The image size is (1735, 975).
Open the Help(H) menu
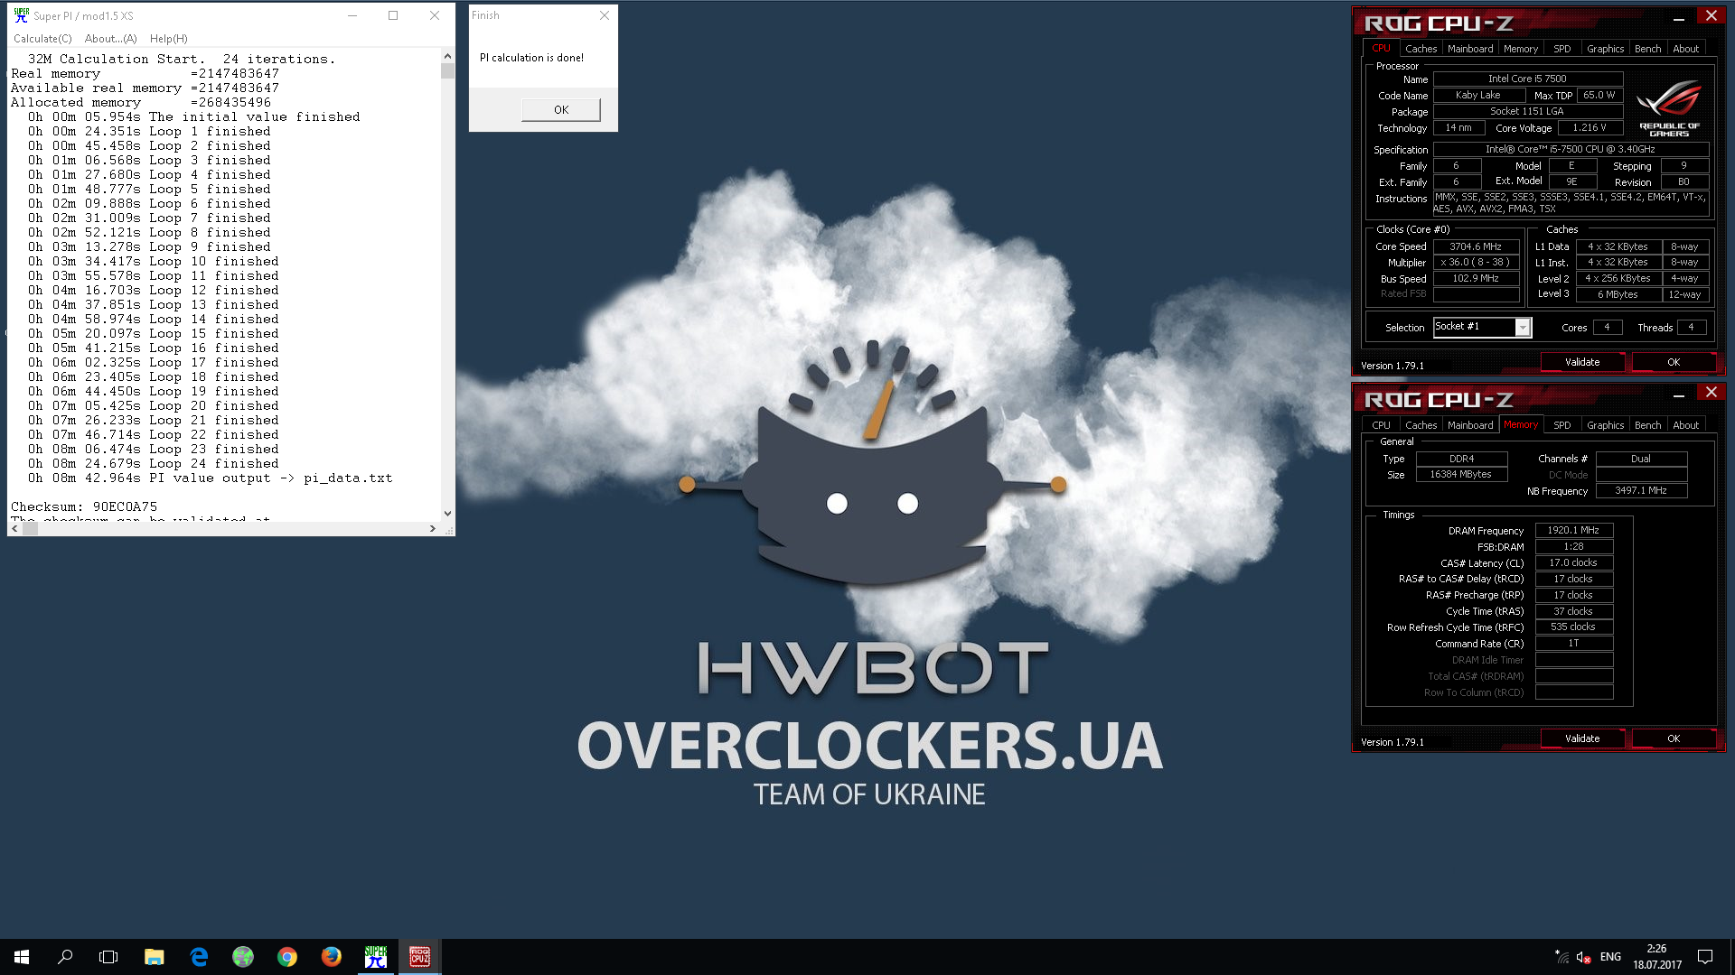tap(168, 39)
